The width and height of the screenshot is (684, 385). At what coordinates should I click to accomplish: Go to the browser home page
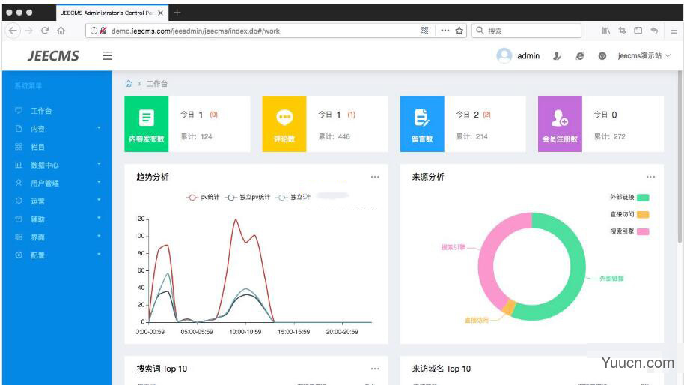61,31
